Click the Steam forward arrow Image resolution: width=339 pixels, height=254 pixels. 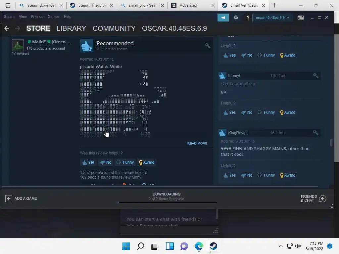tap(18, 28)
